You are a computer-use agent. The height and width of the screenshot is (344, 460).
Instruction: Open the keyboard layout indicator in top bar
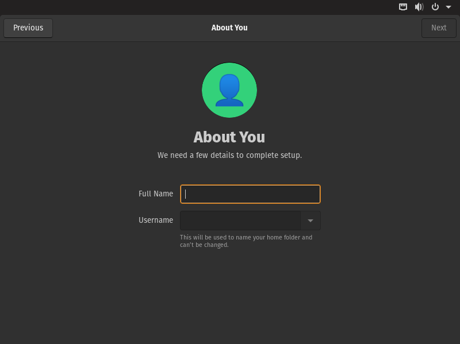(x=403, y=7)
